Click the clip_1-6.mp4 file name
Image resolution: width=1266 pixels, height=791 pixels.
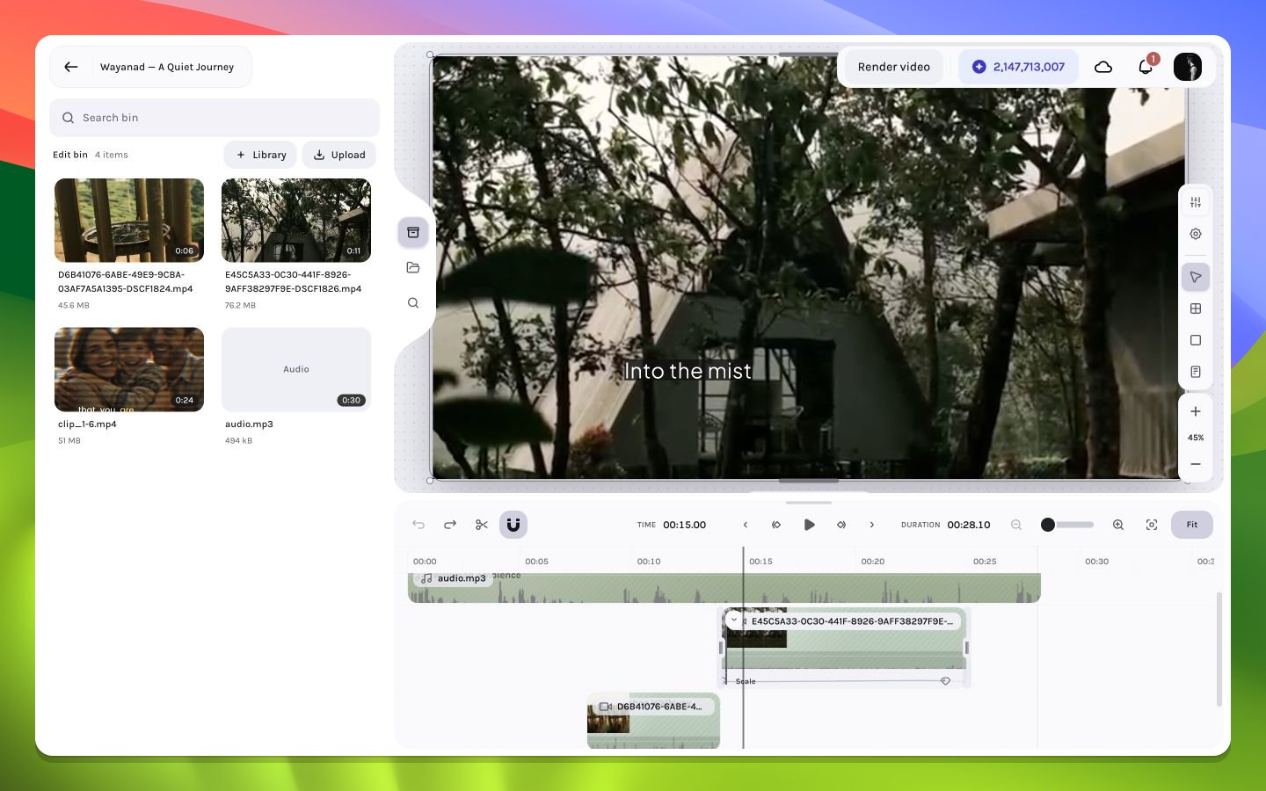87,424
